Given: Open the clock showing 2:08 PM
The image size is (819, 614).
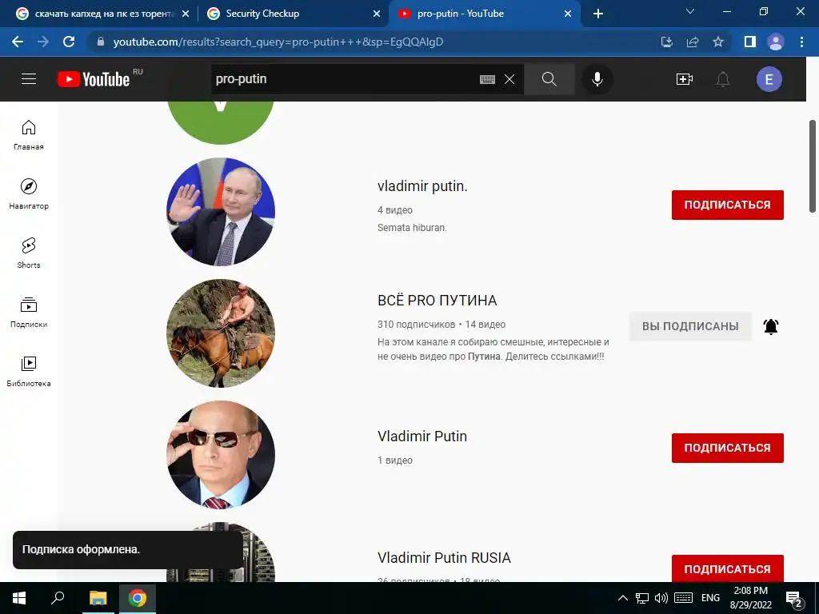Looking at the screenshot, I should pyautogui.click(x=750, y=598).
